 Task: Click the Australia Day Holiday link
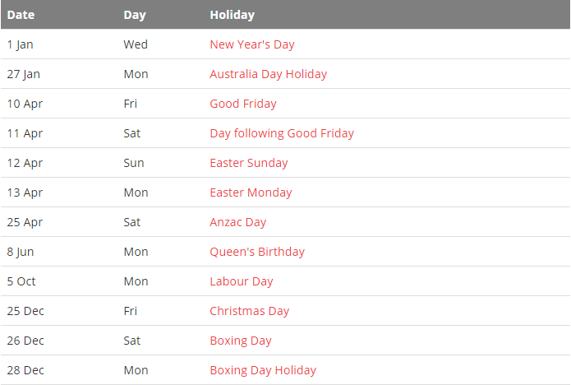(x=268, y=74)
